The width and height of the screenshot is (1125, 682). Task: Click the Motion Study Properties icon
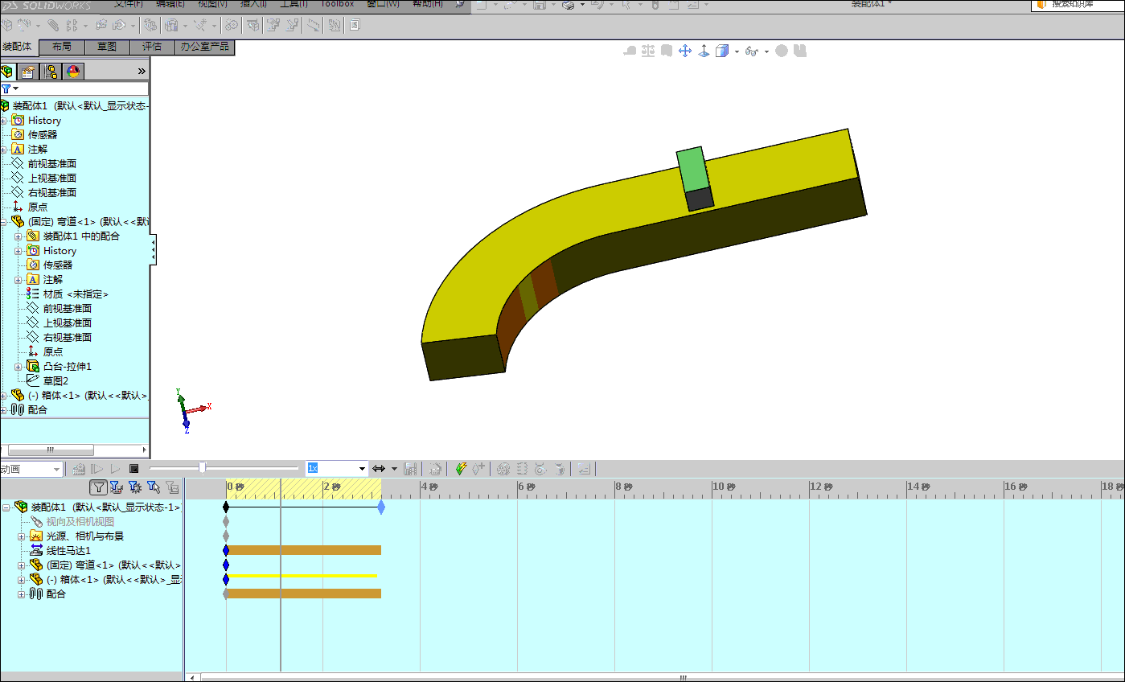coord(584,468)
